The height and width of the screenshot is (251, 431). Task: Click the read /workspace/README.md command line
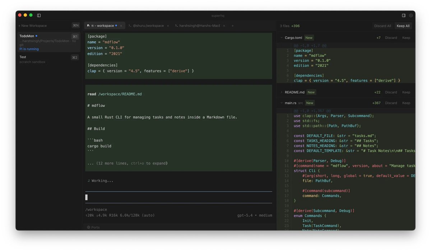[115, 94]
